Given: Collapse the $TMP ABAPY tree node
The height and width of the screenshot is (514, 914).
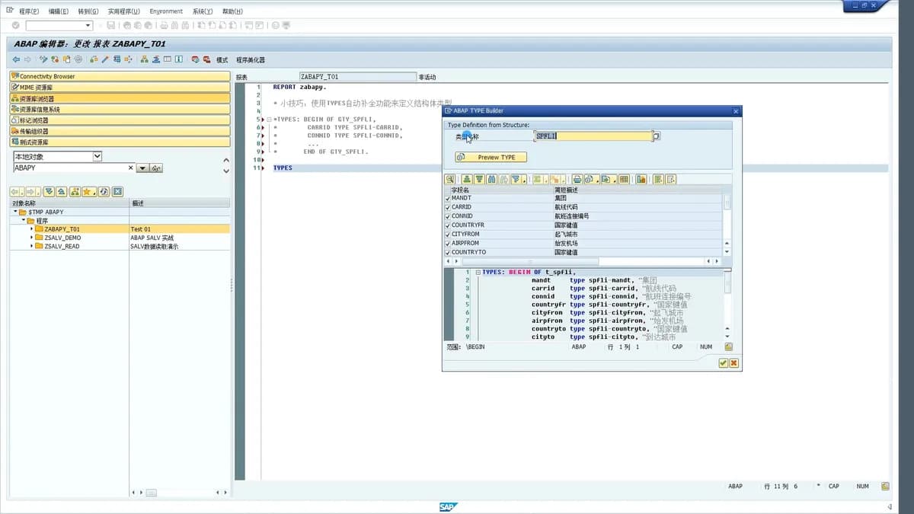Looking at the screenshot, I should [14, 212].
